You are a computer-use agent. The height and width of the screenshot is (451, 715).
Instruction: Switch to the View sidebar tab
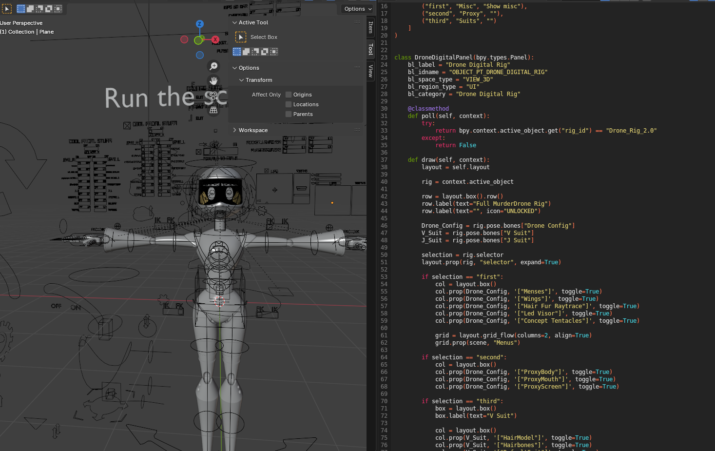click(371, 71)
